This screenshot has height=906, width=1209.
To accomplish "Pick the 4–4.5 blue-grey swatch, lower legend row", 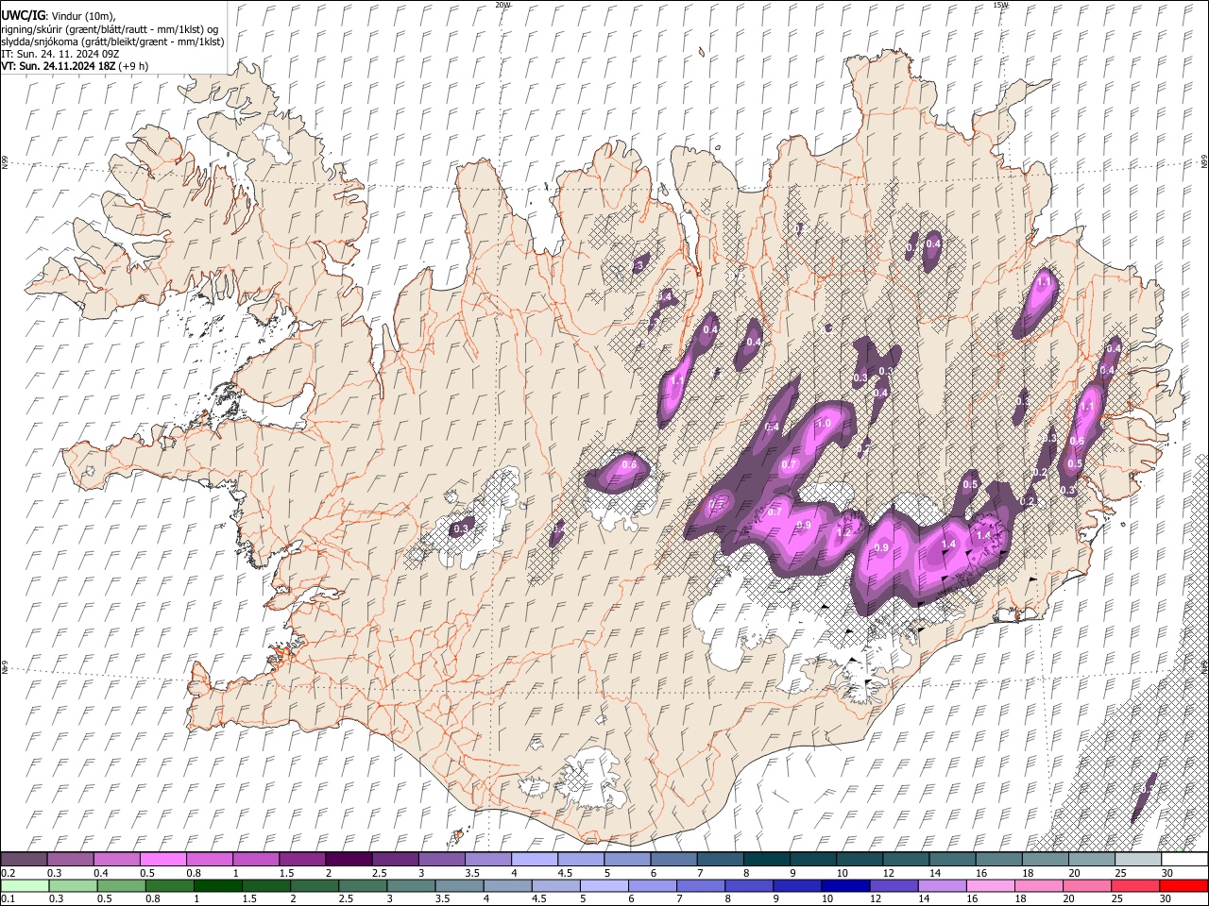I will pyautogui.click(x=507, y=885).
